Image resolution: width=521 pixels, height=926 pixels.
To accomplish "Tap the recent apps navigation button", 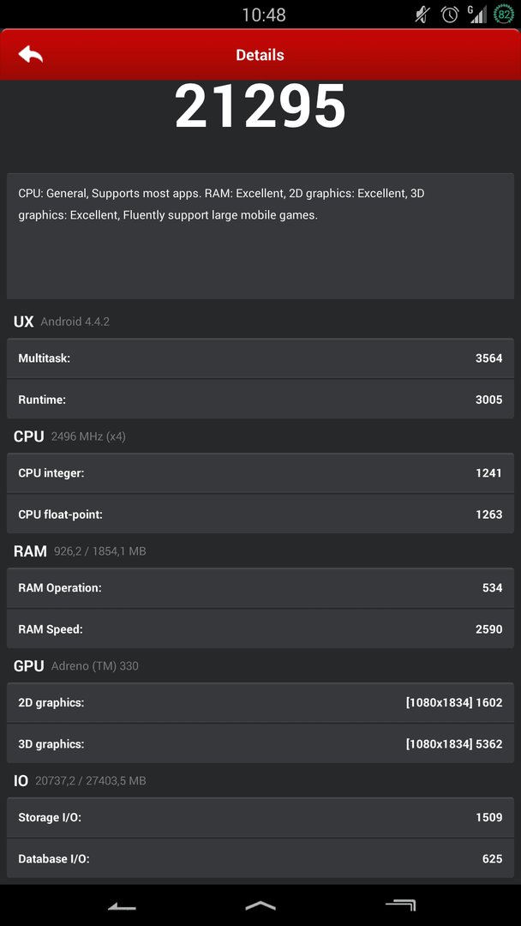I will [x=401, y=905].
